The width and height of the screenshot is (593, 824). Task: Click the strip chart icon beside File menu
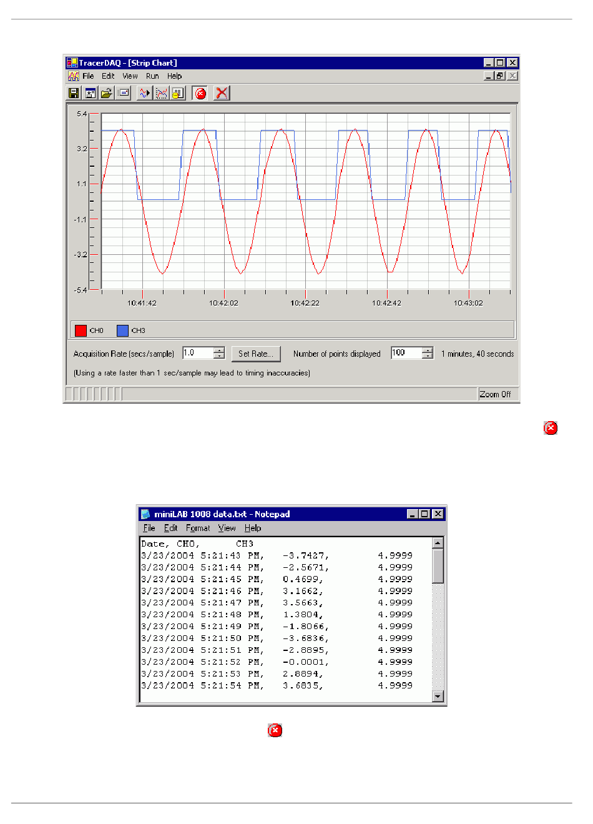point(73,76)
